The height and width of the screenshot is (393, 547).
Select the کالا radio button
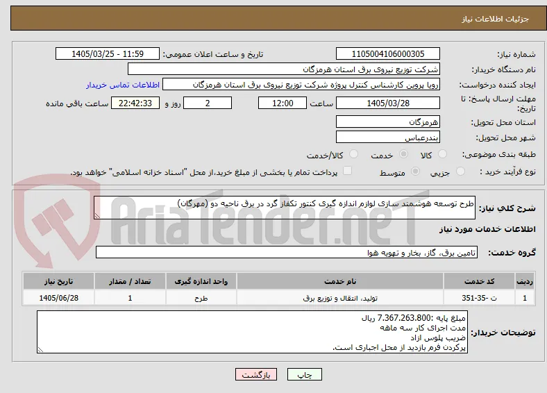[x=442, y=154]
